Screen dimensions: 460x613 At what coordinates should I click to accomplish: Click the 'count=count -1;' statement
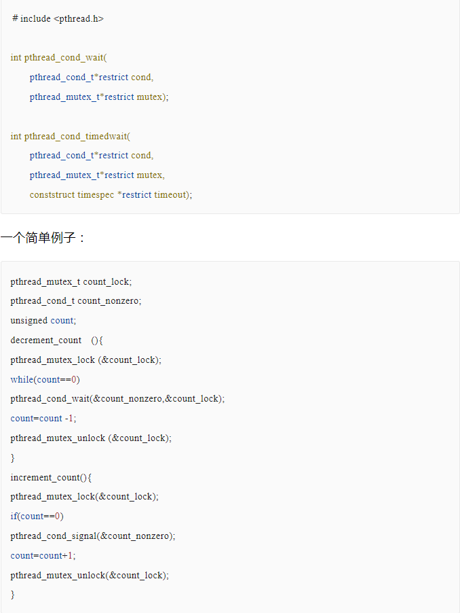click(43, 418)
